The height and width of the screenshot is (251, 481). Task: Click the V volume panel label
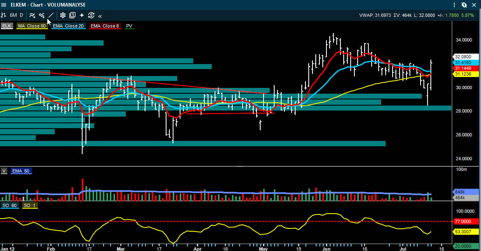4,171
